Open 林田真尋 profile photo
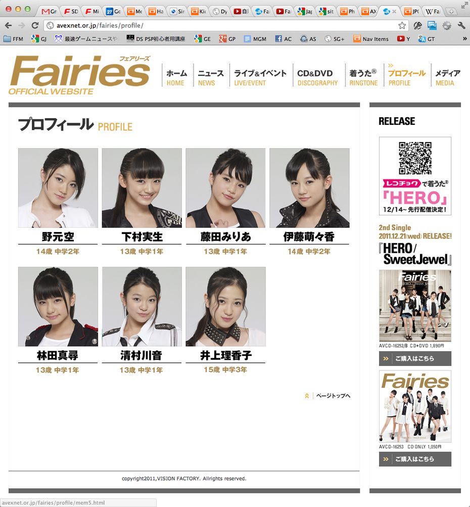This screenshot has height=507, width=470. 58,306
